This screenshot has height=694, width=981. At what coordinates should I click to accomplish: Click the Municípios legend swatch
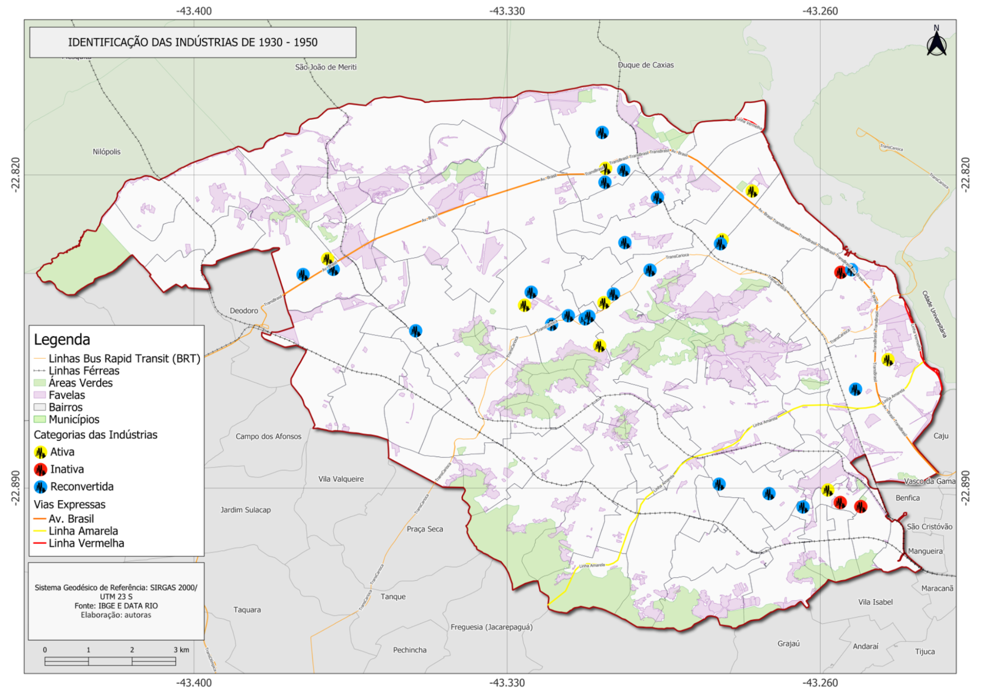pos(40,420)
